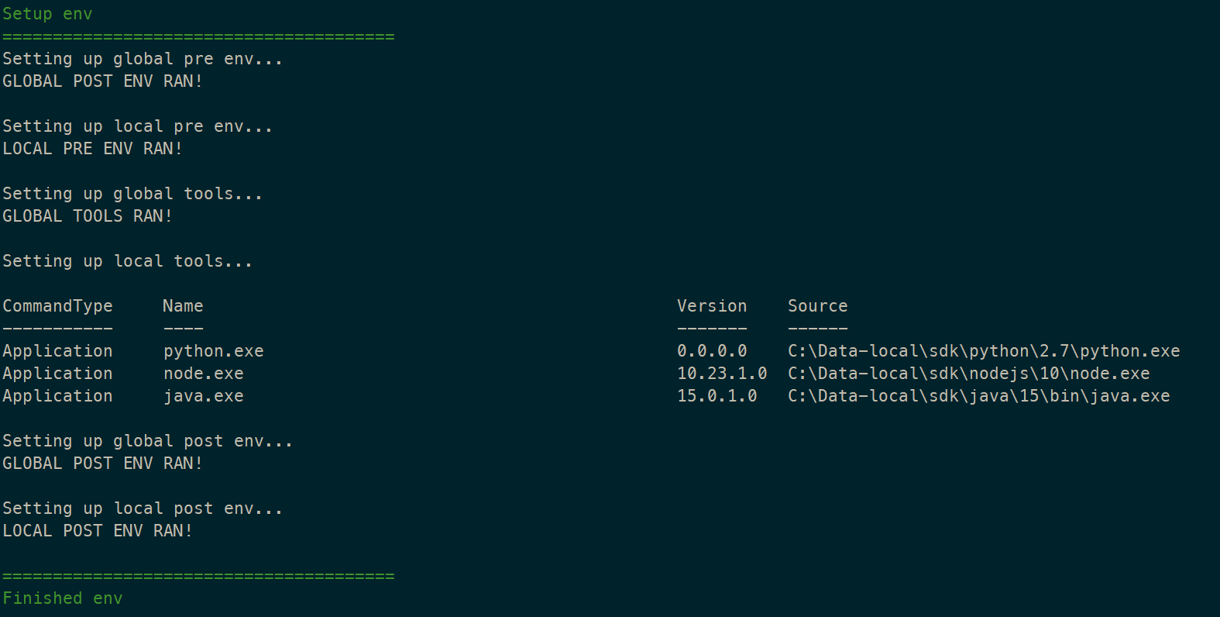This screenshot has height=617, width=1220.
Task: Click 'Application' in the node.exe row
Action: coord(58,374)
